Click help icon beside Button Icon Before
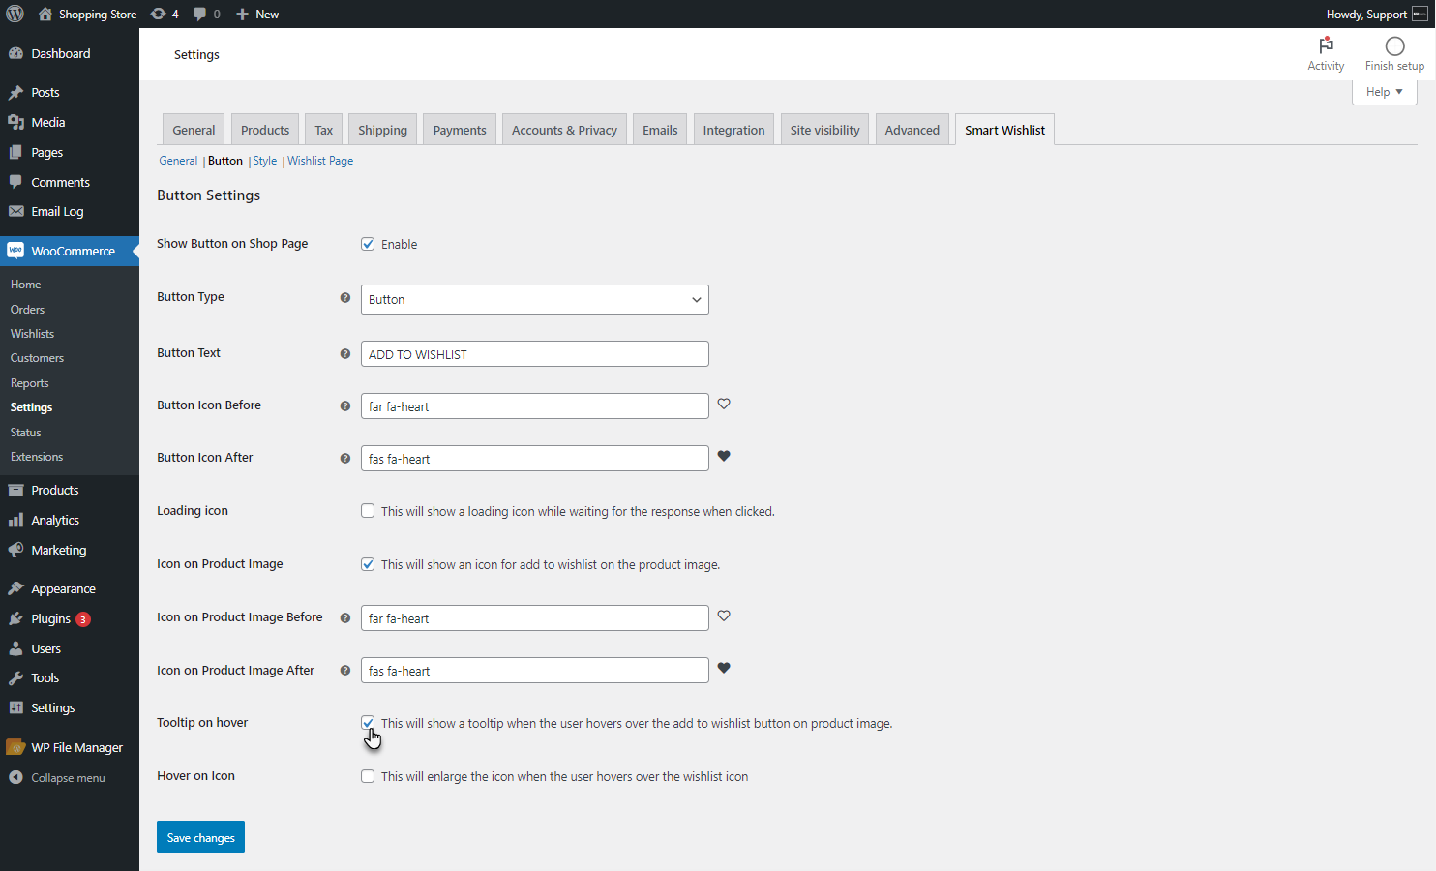 pyautogui.click(x=345, y=406)
